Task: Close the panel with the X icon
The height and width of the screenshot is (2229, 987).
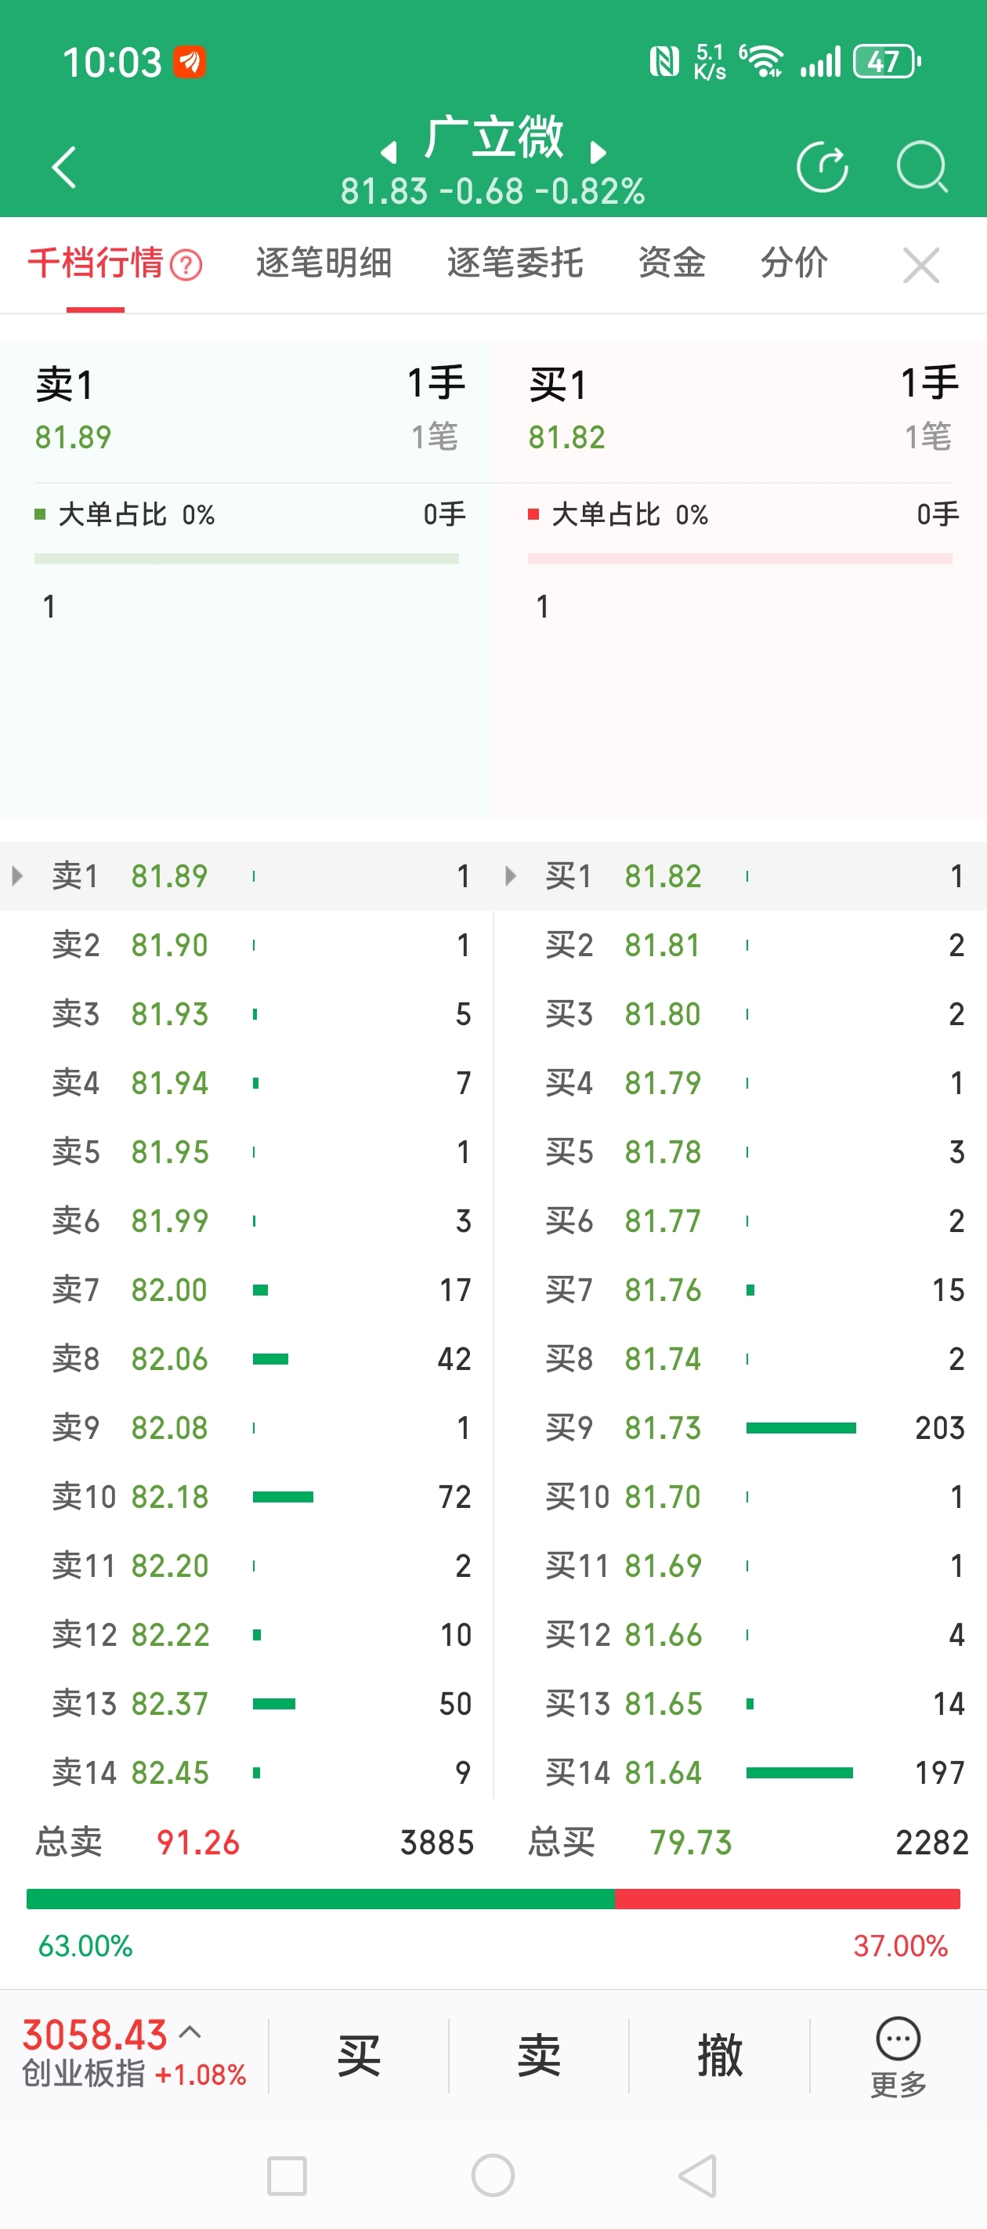Action: 920,265
